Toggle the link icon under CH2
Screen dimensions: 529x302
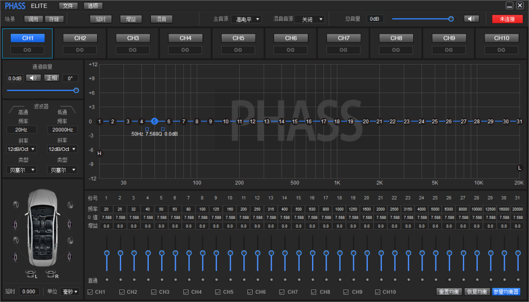click(80, 50)
